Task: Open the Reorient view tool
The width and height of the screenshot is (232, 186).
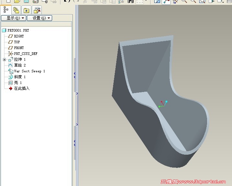Action: tap(211, 1)
